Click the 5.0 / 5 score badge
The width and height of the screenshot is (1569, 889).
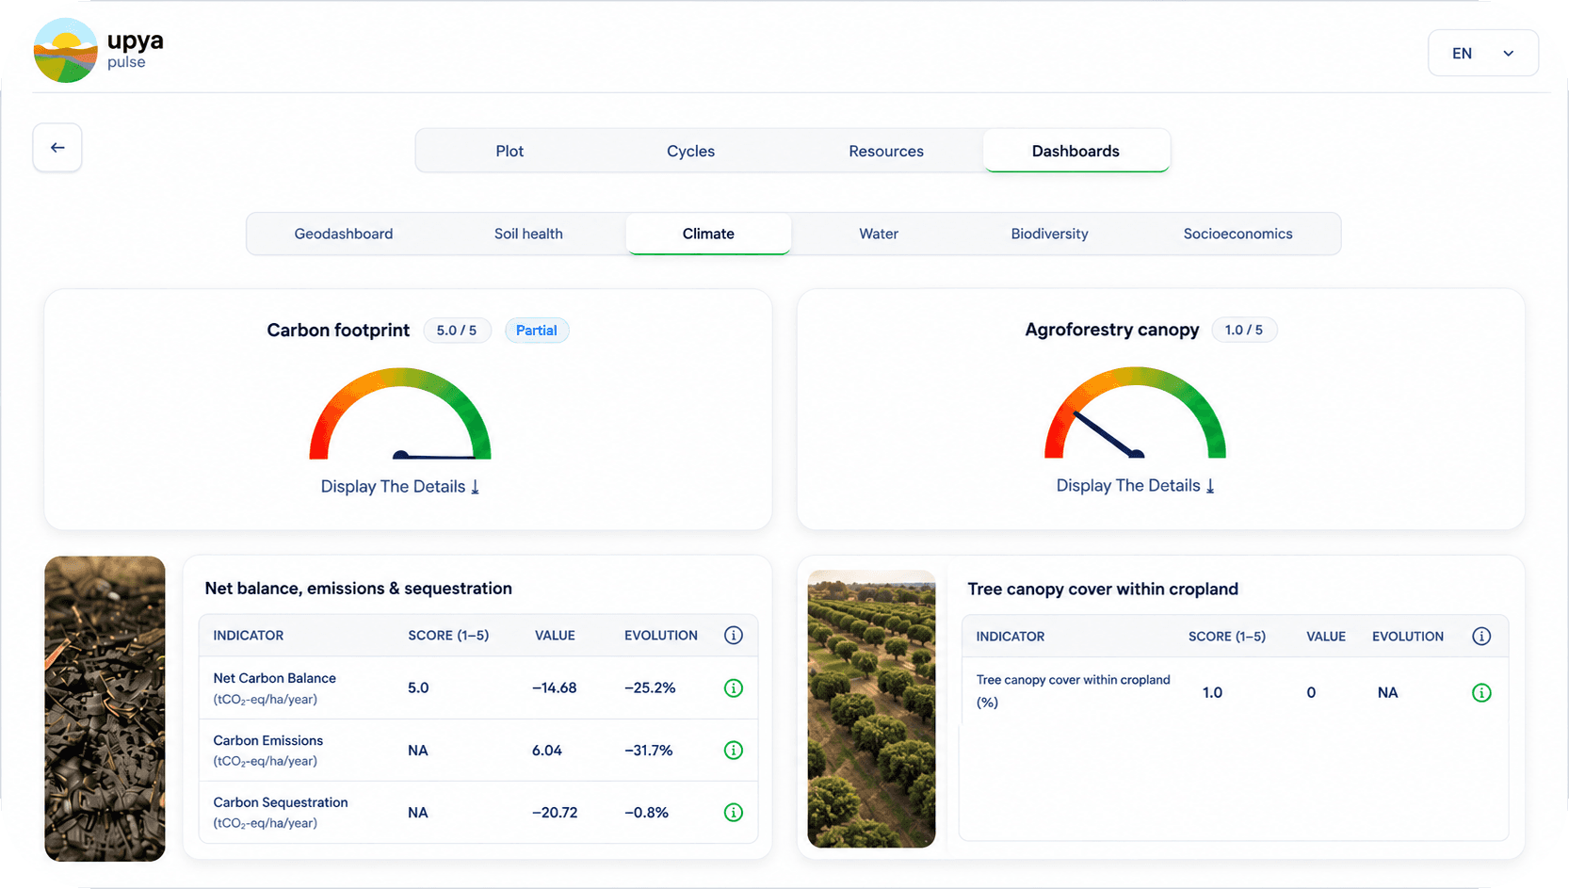pos(457,331)
